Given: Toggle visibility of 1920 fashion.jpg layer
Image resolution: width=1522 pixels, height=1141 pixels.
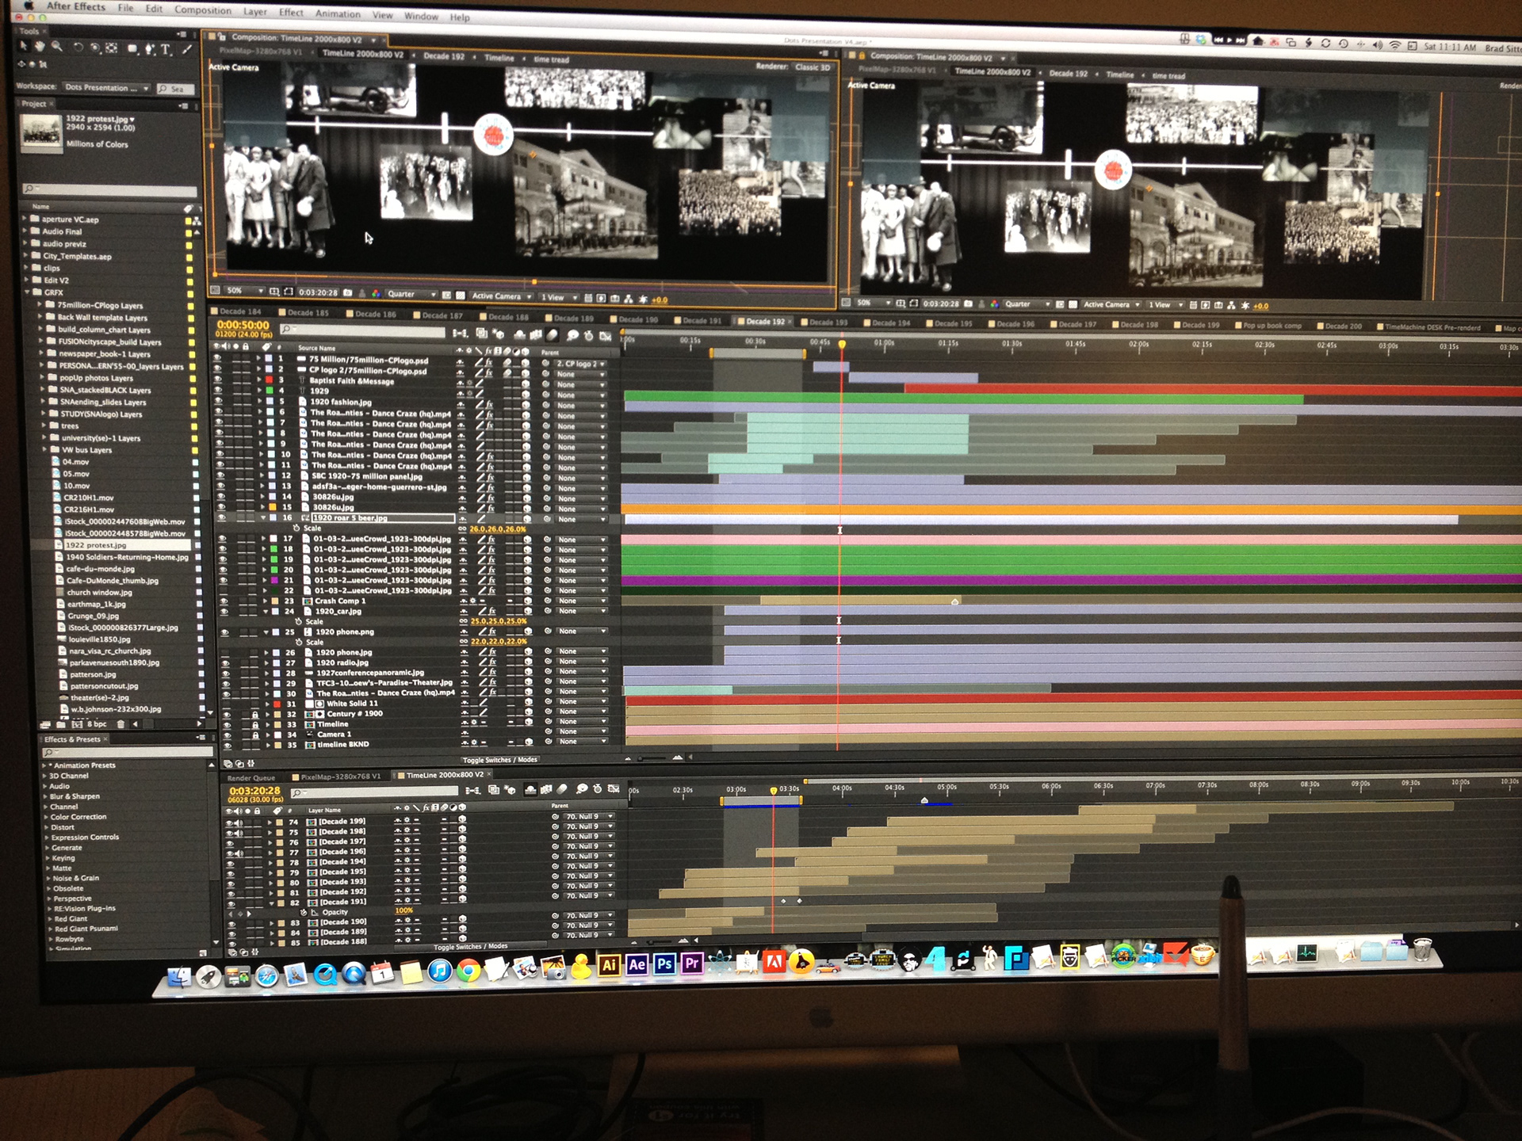Looking at the screenshot, I should (218, 402).
